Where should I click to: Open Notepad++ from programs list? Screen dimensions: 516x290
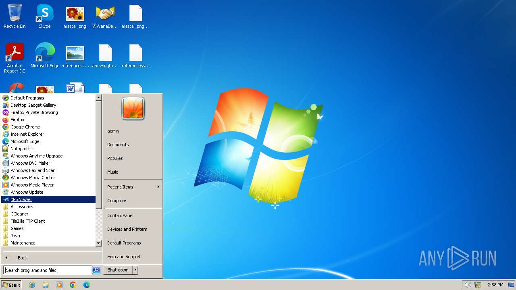pyautogui.click(x=48, y=149)
